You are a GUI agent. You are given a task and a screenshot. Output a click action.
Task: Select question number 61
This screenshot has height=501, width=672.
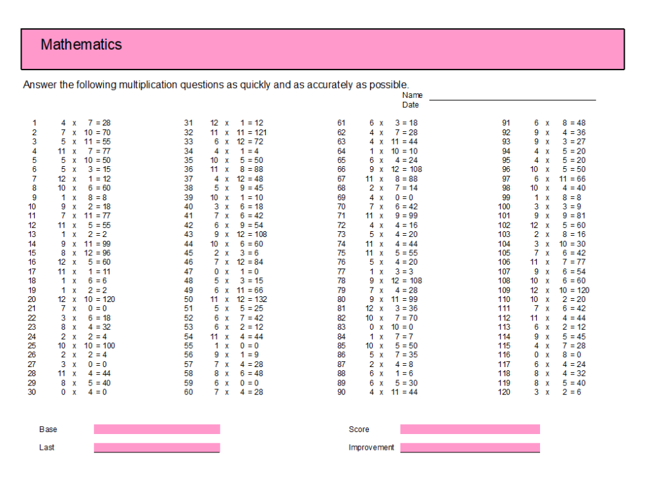pyautogui.click(x=341, y=123)
